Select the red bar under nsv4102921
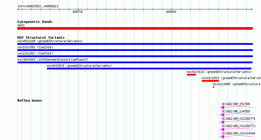The width and height of the screenshot is (261, 140). pyautogui.click(x=210, y=81)
